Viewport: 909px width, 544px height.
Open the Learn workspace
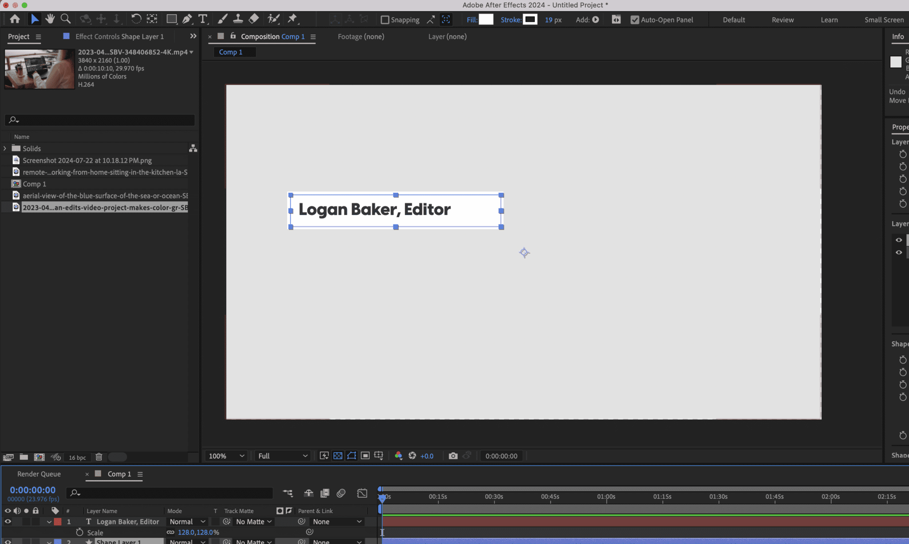click(x=829, y=20)
